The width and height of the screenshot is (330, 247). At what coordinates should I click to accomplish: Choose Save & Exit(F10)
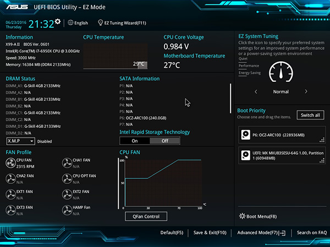pos(210,233)
